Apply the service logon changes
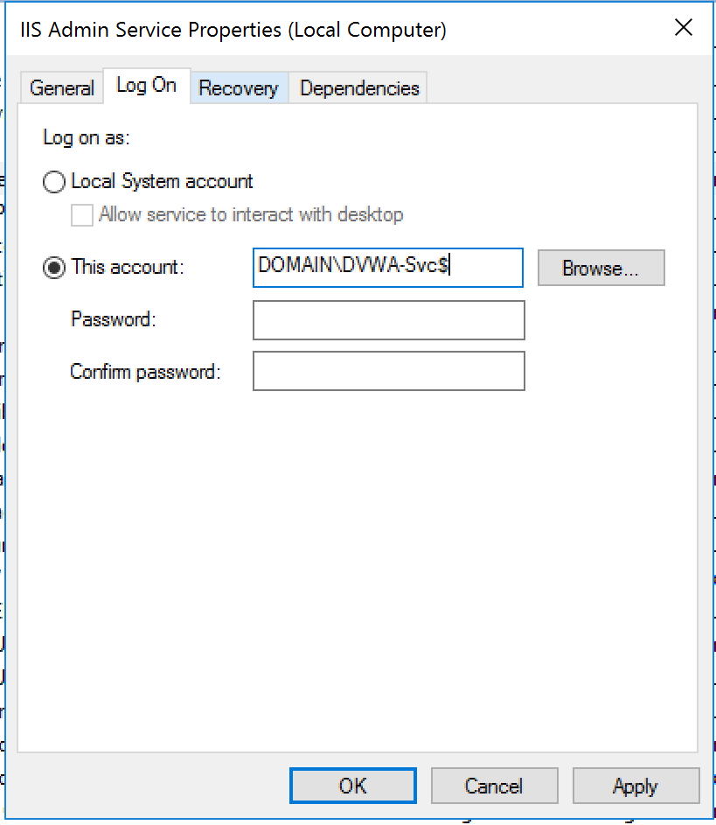This screenshot has height=825, width=716. 636,786
